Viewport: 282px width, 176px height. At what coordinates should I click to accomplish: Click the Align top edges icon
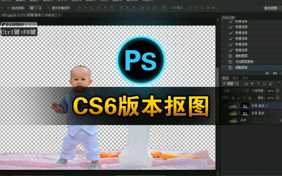(x=79, y=8)
